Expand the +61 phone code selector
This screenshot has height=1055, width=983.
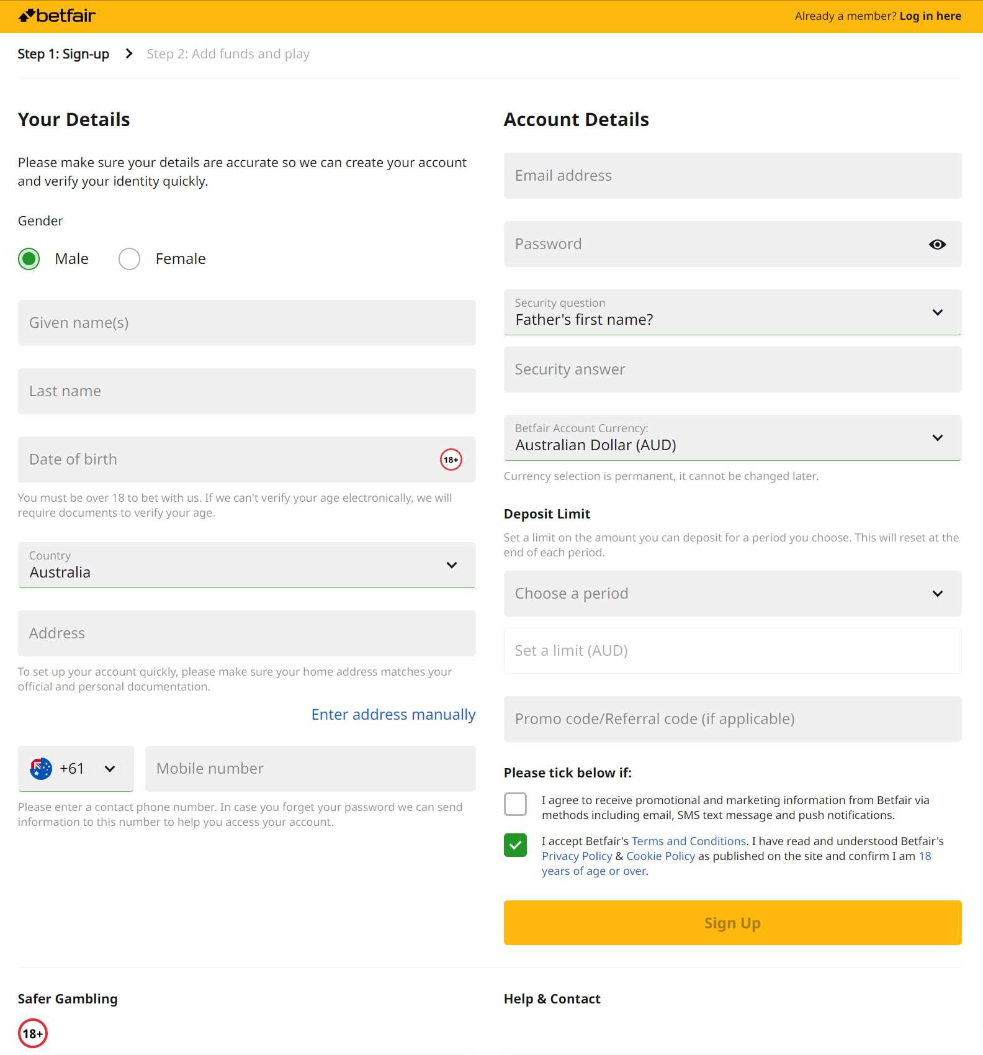[x=76, y=769]
